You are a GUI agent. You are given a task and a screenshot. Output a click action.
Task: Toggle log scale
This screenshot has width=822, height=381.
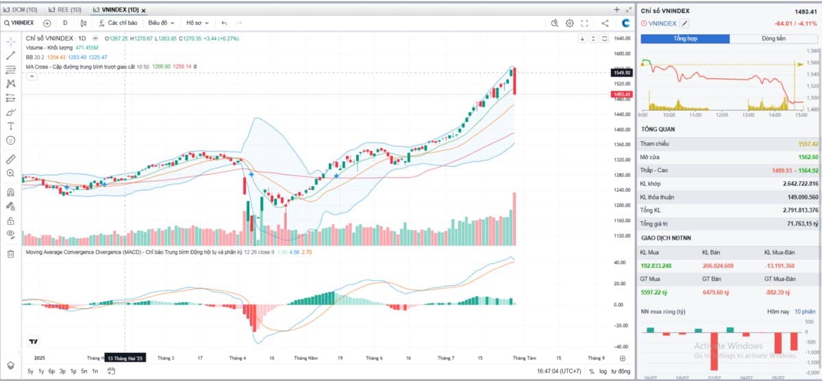[x=603, y=371]
